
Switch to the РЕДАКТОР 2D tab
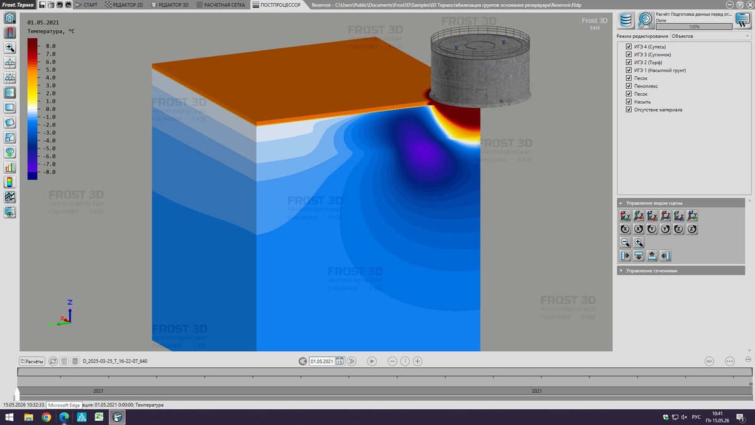click(x=124, y=4)
